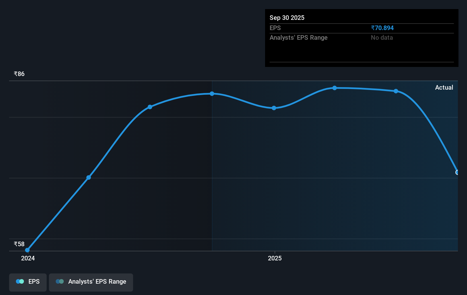This screenshot has width=467, height=295.
Task: Select the second data point on rising slope
Action: pyautogui.click(x=88, y=177)
